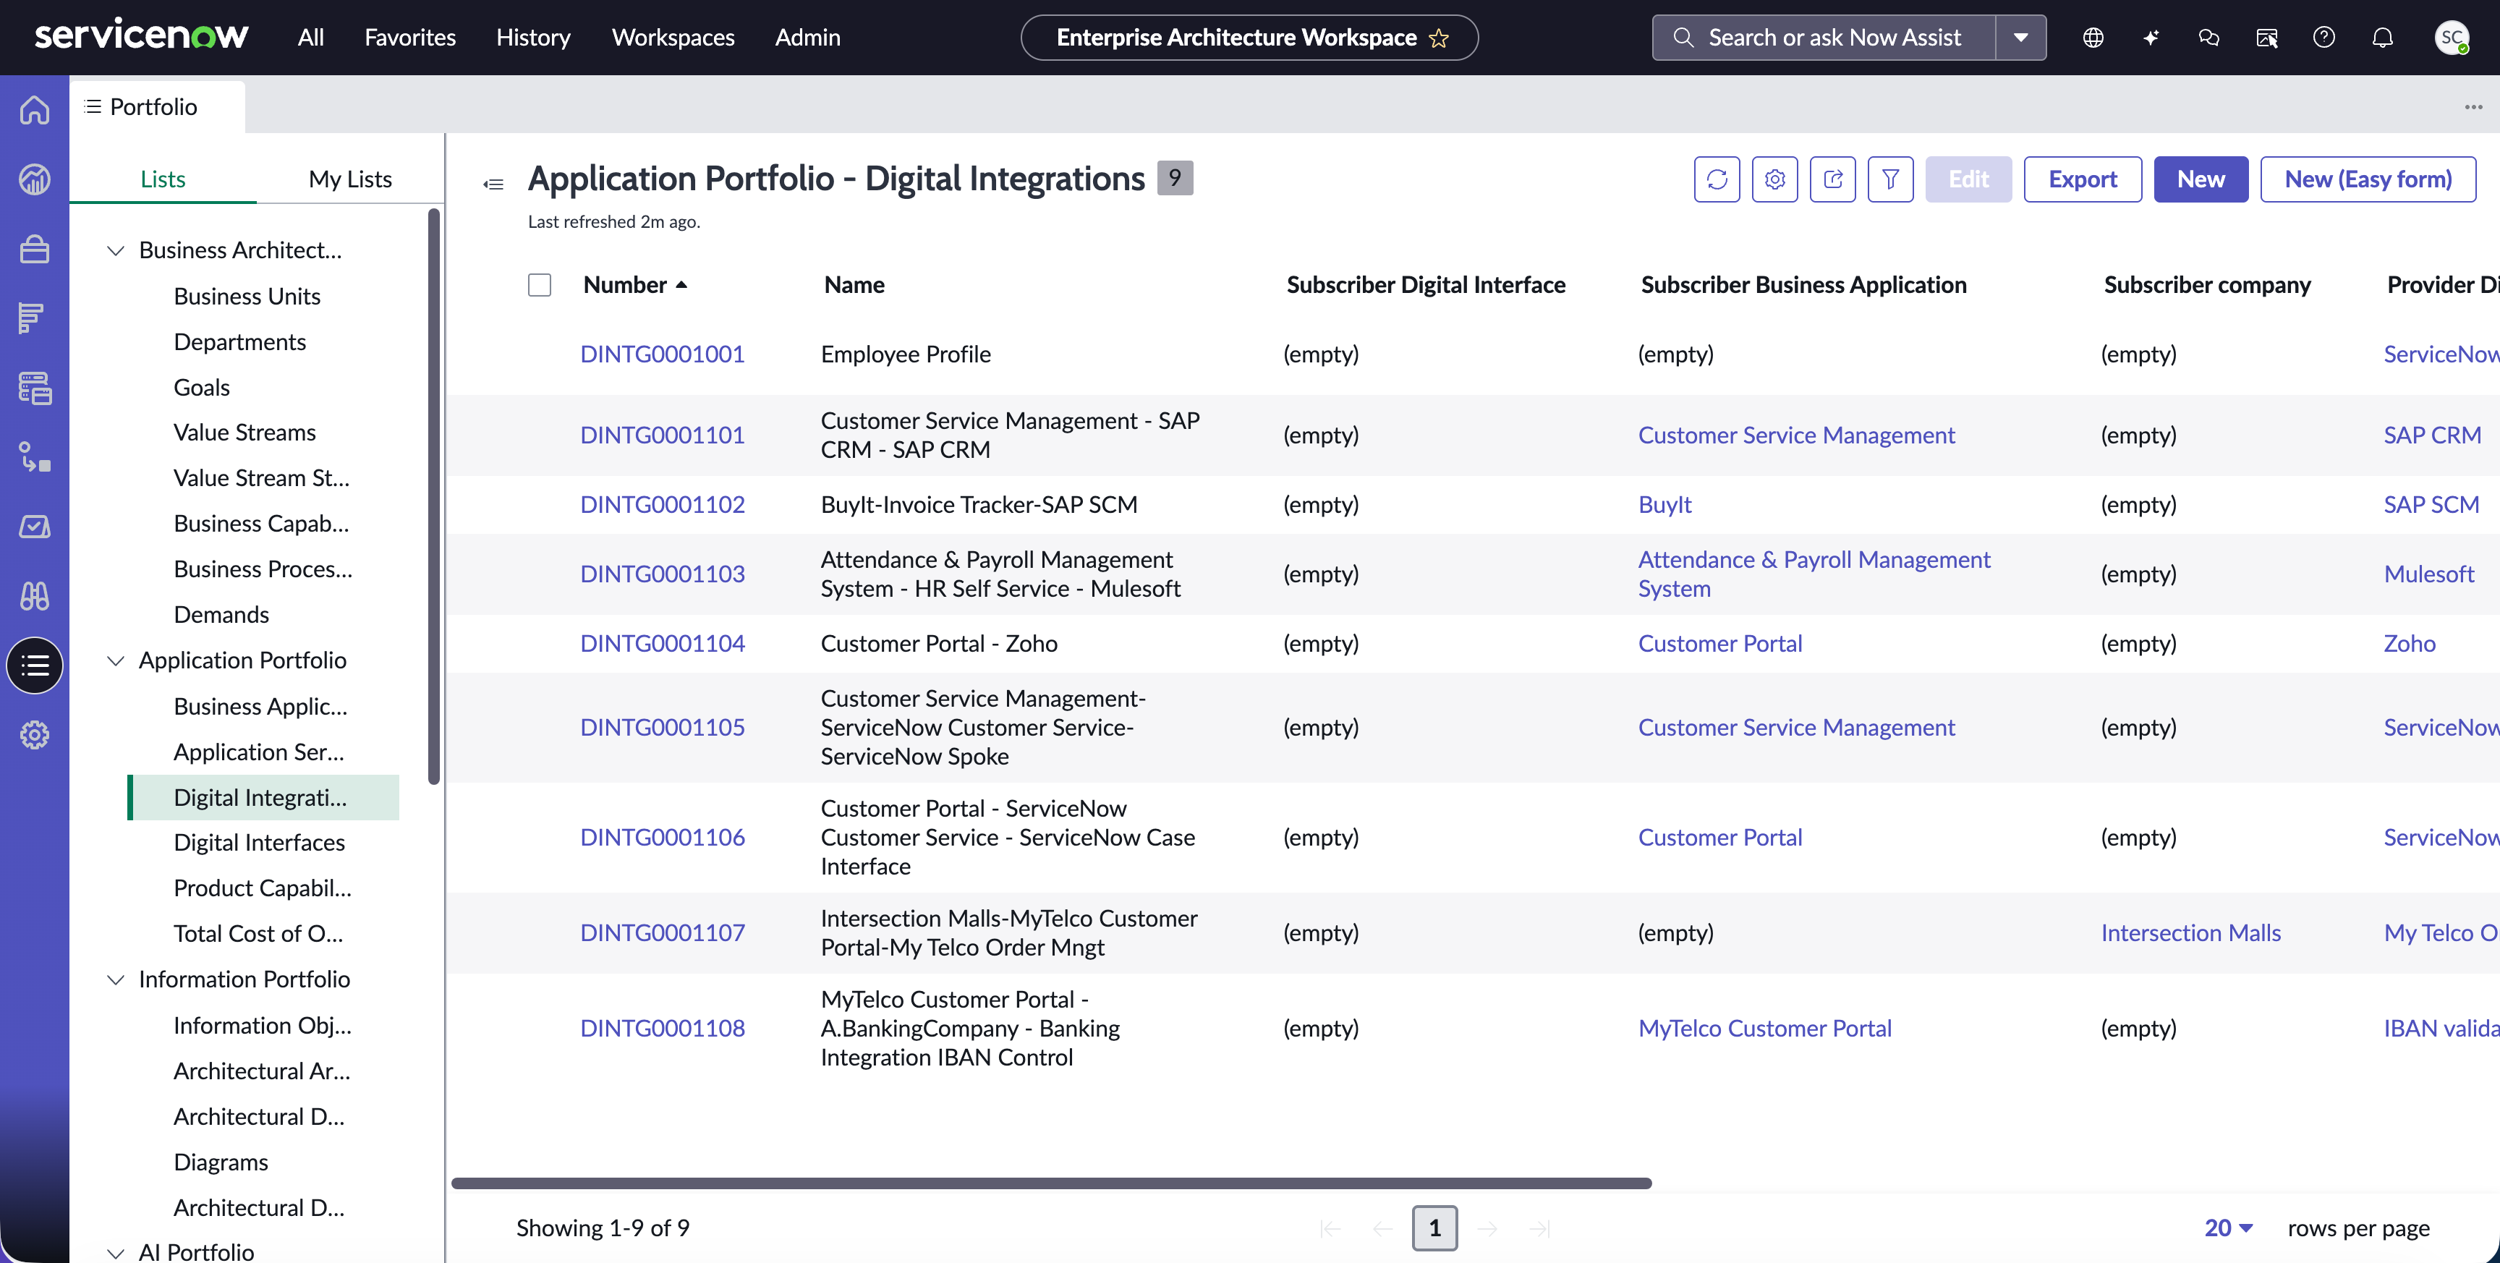Select the active Lists icon in sidebar

(35, 666)
